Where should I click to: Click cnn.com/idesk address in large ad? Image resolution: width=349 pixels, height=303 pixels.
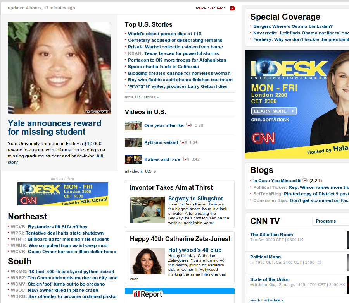point(270,120)
